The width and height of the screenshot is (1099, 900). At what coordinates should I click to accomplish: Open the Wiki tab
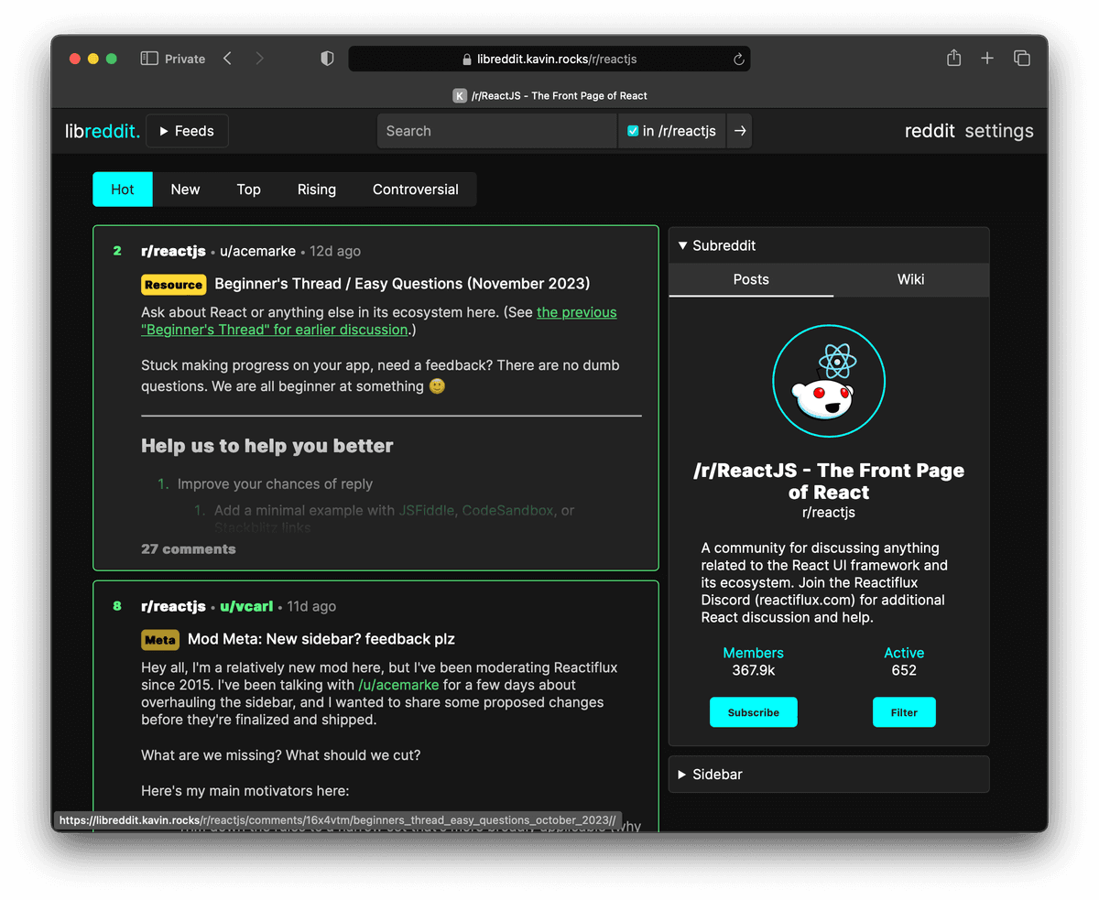910,279
